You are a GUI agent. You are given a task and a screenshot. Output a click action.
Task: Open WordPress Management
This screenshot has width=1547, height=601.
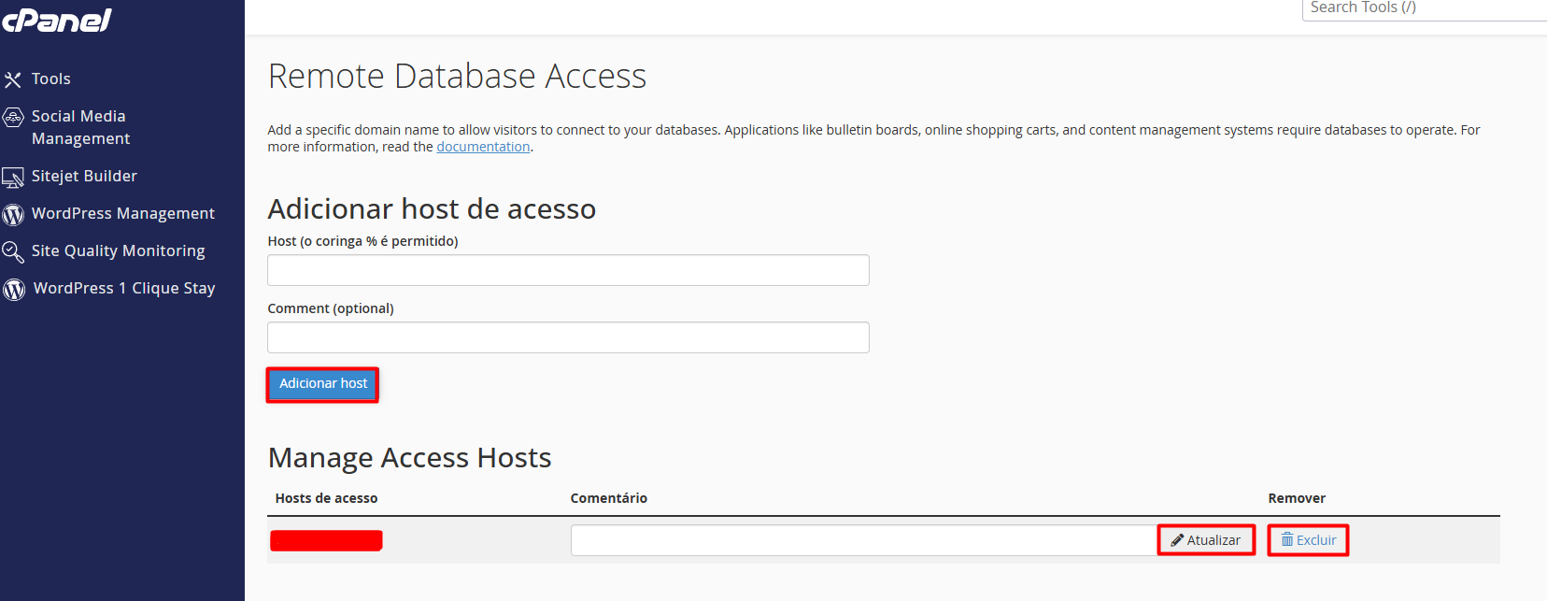point(123,214)
